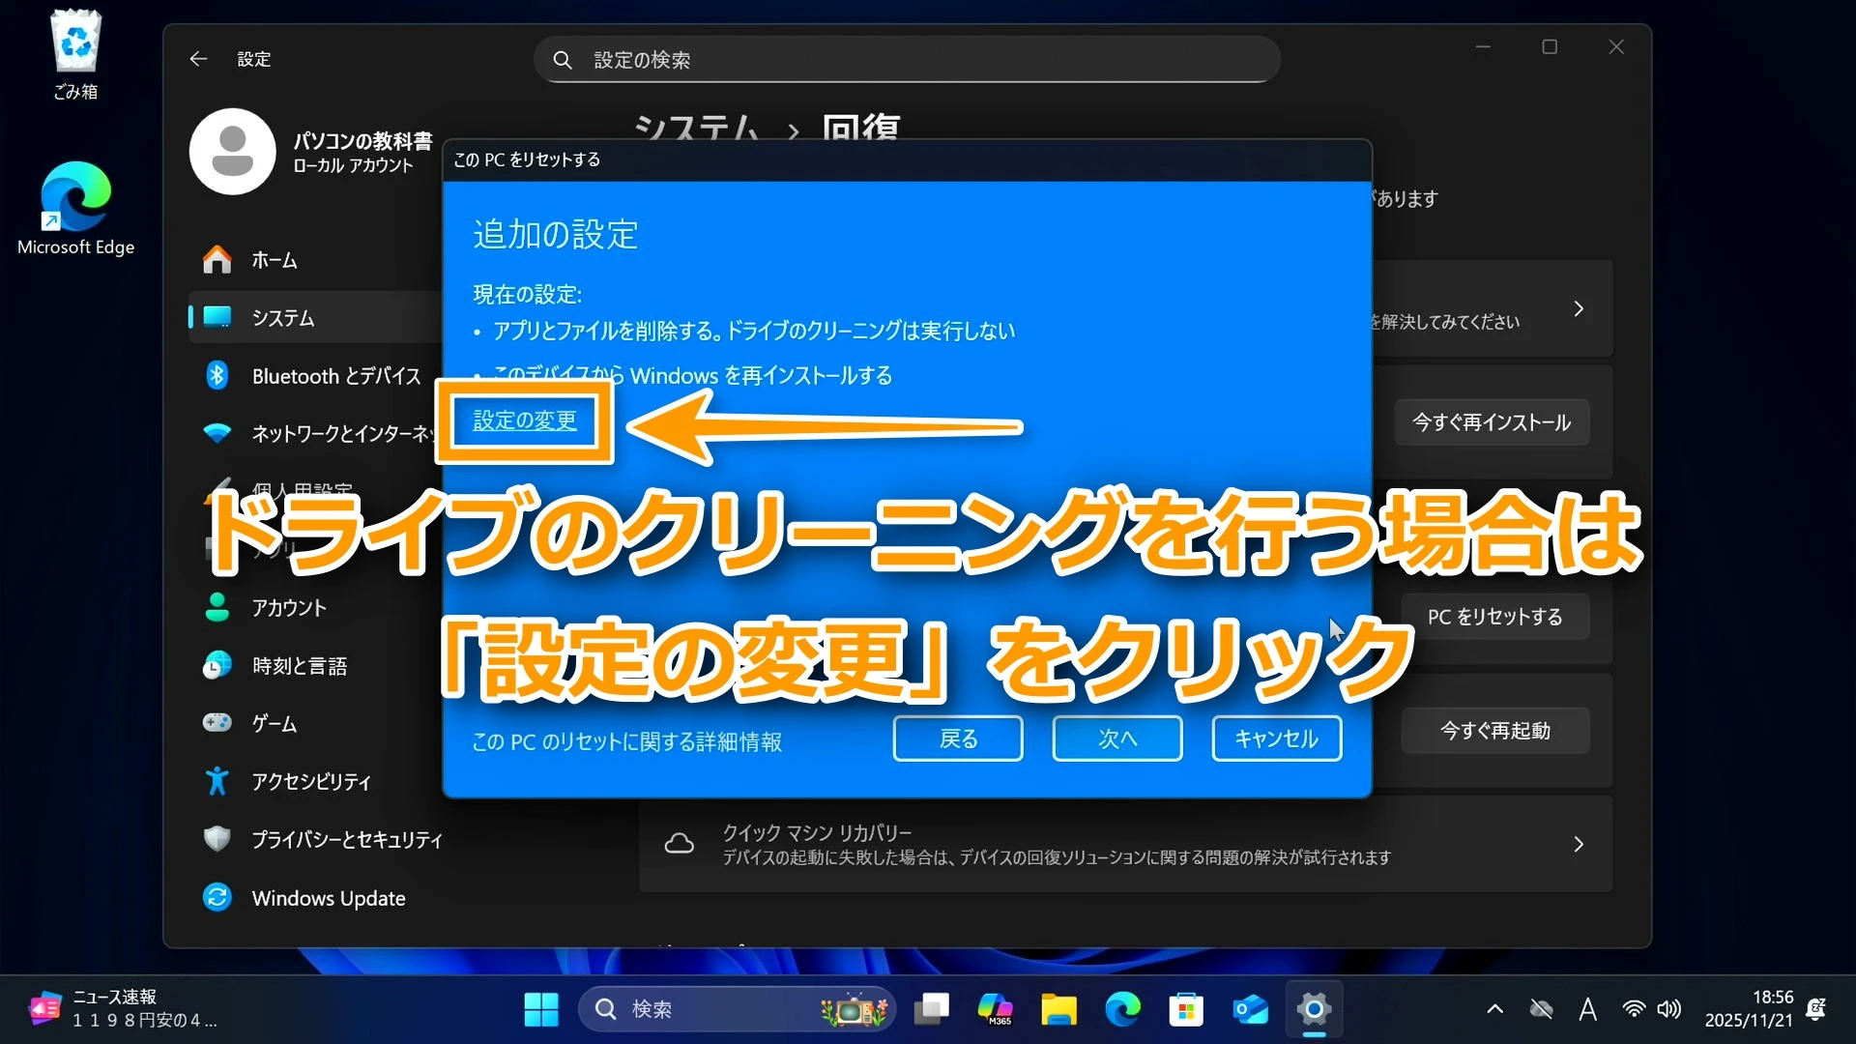Open the Windows Start menu icon
1856x1044 pixels.
[540, 1009]
